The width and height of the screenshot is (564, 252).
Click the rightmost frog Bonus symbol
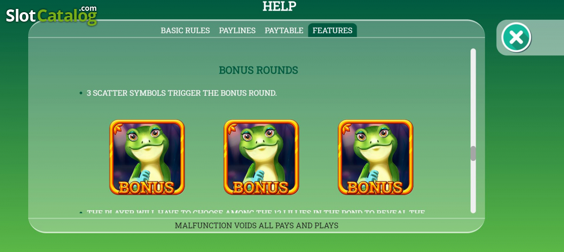pos(376,157)
